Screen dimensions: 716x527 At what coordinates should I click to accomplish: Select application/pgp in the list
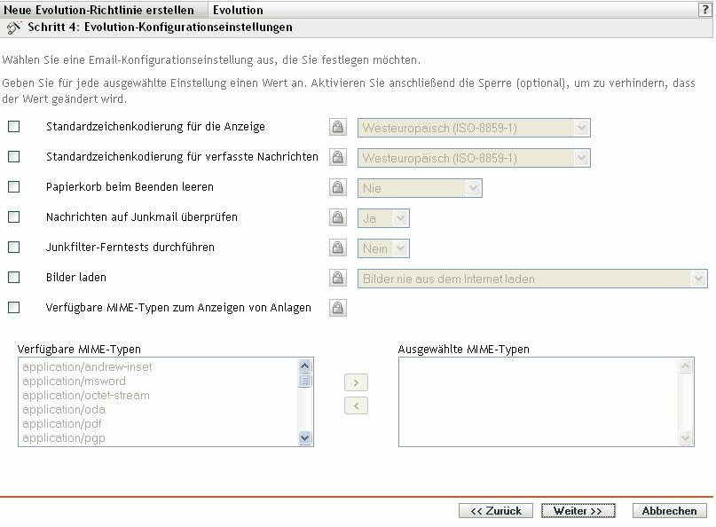pyautogui.click(x=64, y=437)
